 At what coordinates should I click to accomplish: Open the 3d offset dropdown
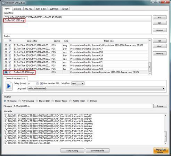(78, 84)
